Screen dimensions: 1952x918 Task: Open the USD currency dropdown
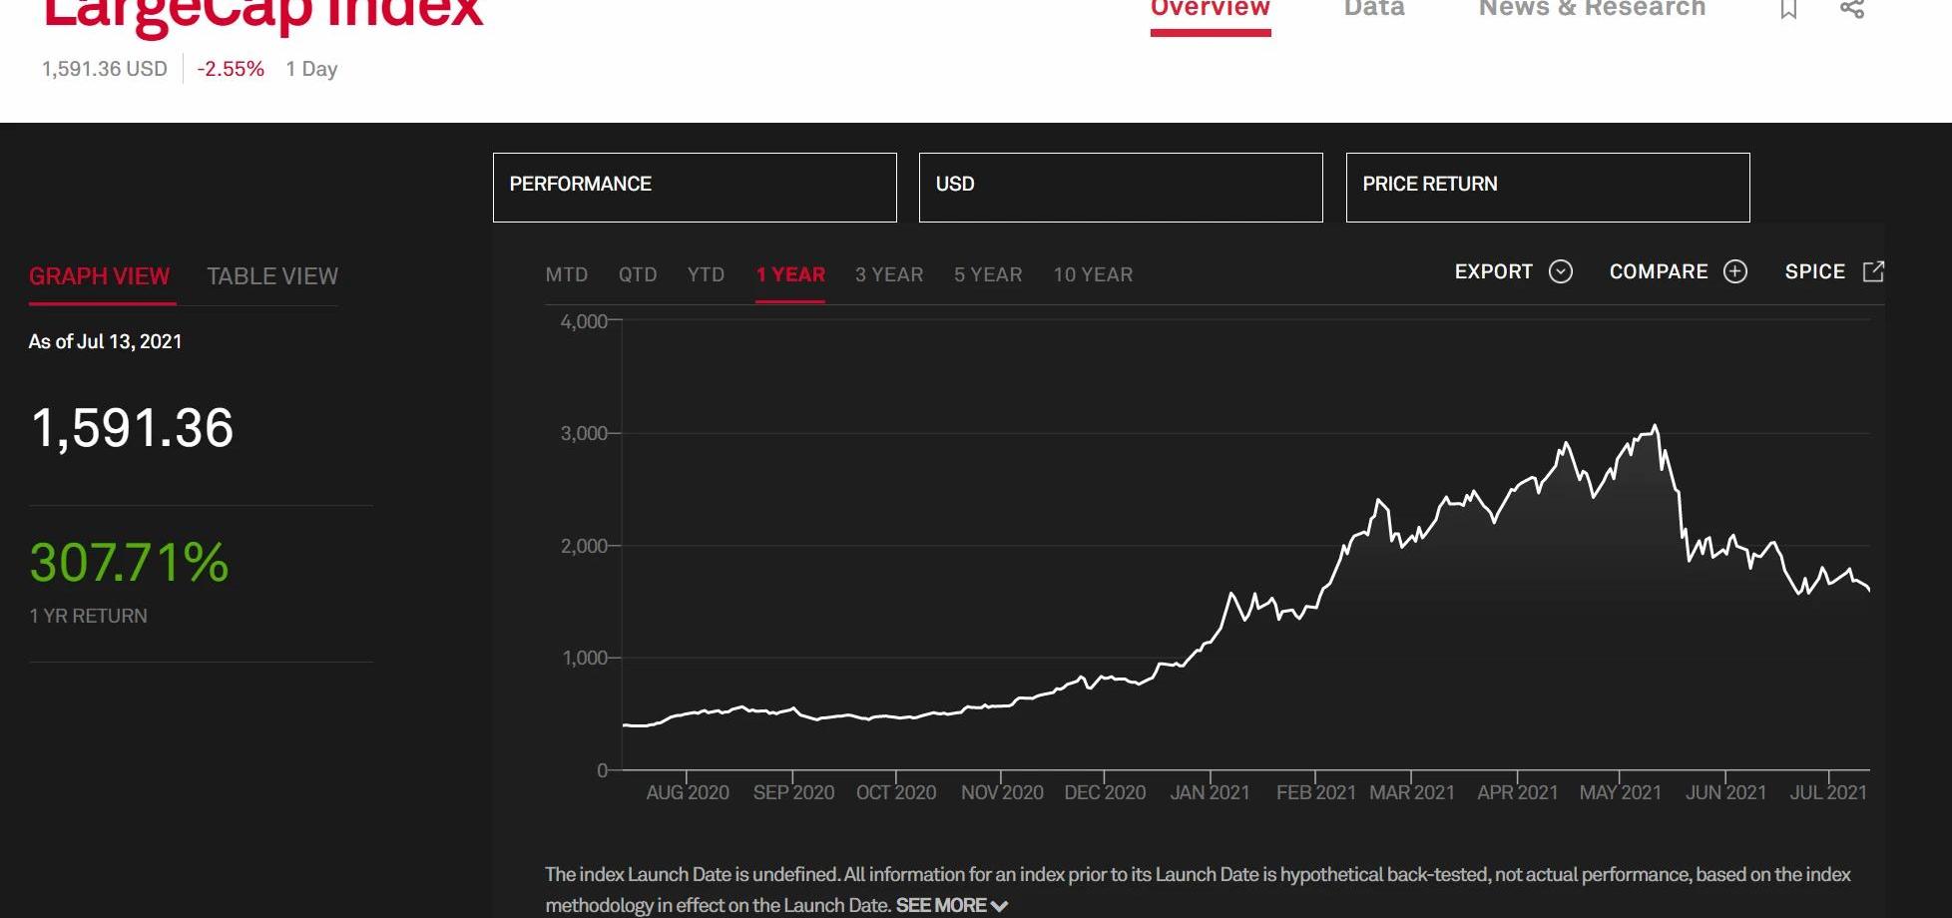1121,188
